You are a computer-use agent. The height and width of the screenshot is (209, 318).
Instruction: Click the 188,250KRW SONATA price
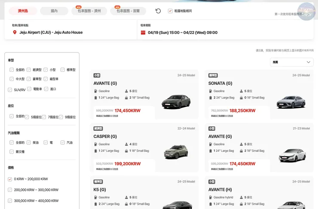point(242,111)
